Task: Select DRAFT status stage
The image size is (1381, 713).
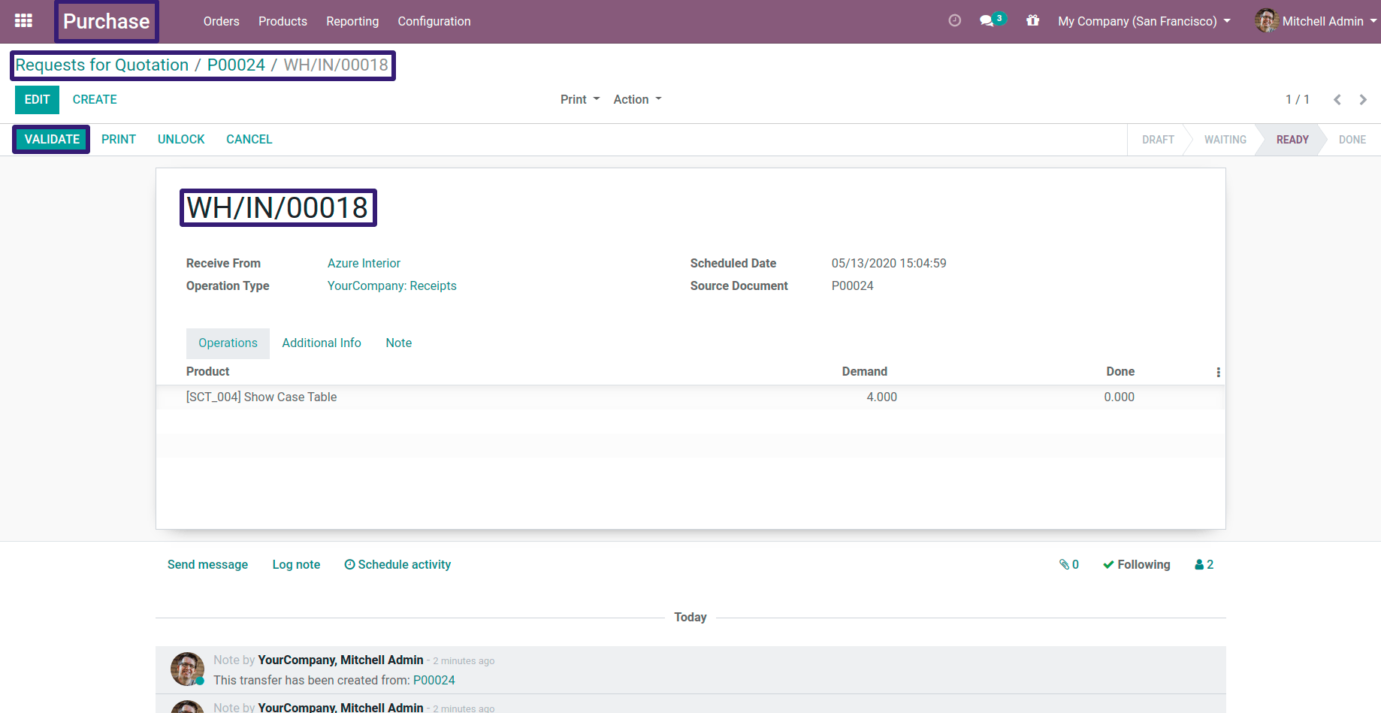Action: (x=1158, y=140)
